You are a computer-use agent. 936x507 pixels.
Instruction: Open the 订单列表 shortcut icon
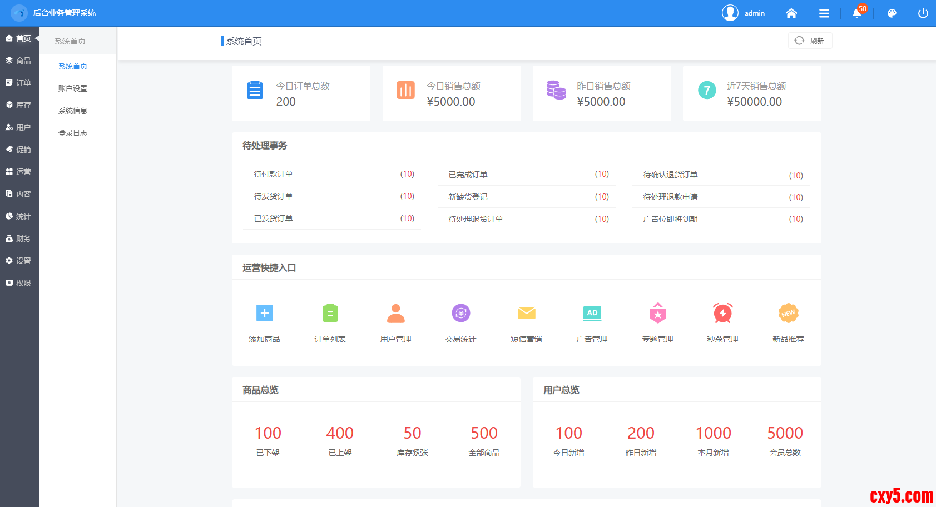pyautogui.click(x=330, y=313)
